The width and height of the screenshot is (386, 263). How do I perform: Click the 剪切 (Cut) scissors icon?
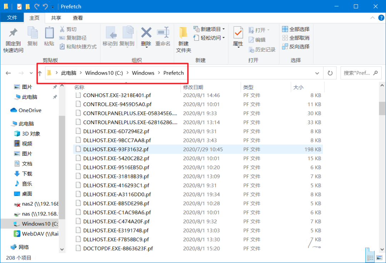point(63,29)
